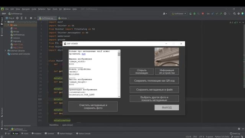Click the Search Everywhere magnifier icon

click(235, 14)
